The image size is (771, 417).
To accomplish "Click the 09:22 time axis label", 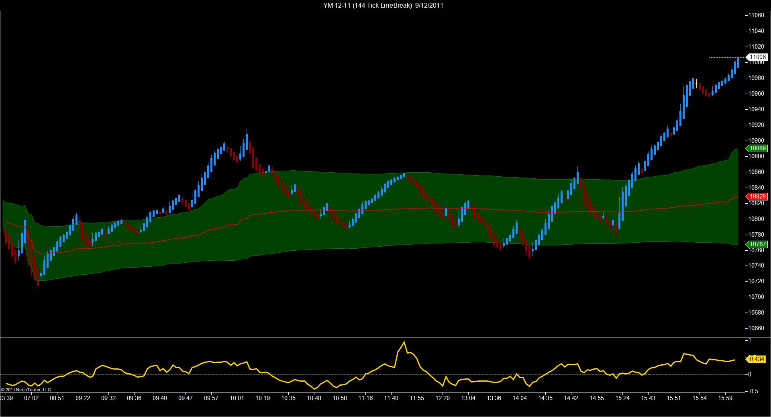I will [x=83, y=398].
